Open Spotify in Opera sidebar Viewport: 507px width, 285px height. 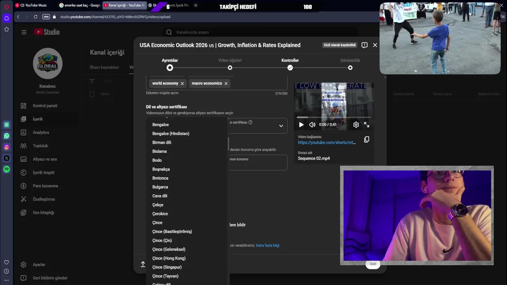(x=6, y=169)
